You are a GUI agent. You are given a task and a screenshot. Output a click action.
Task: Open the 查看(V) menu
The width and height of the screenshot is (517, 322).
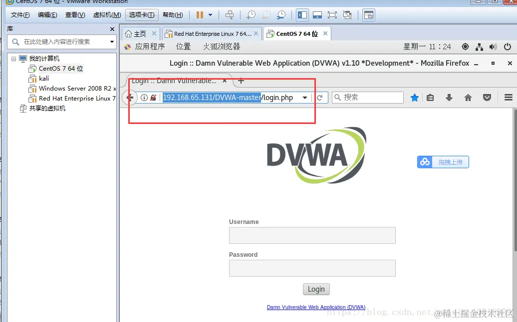(x=75, y=15)
